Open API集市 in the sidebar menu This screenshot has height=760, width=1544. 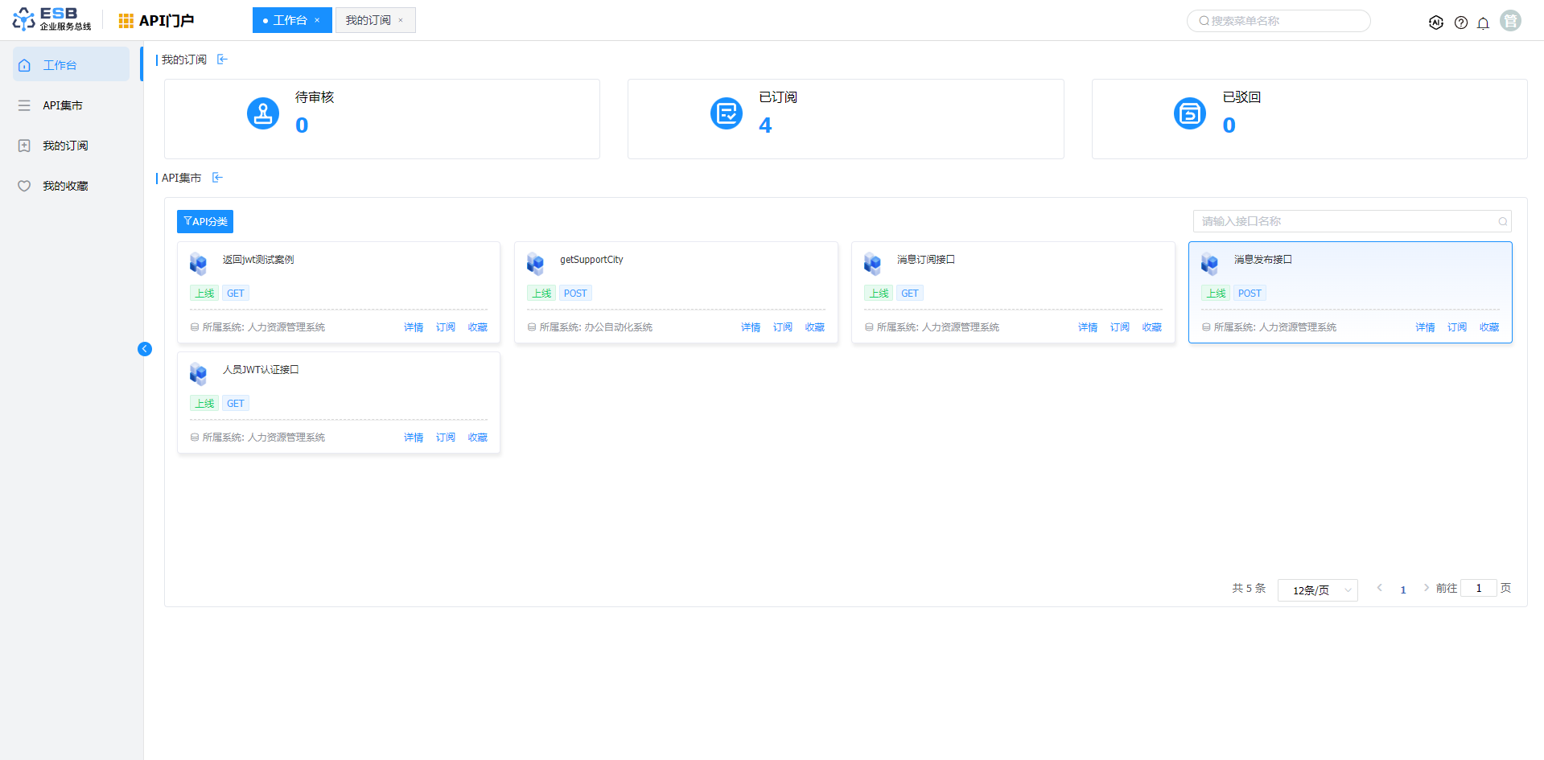tap(63, 105)
